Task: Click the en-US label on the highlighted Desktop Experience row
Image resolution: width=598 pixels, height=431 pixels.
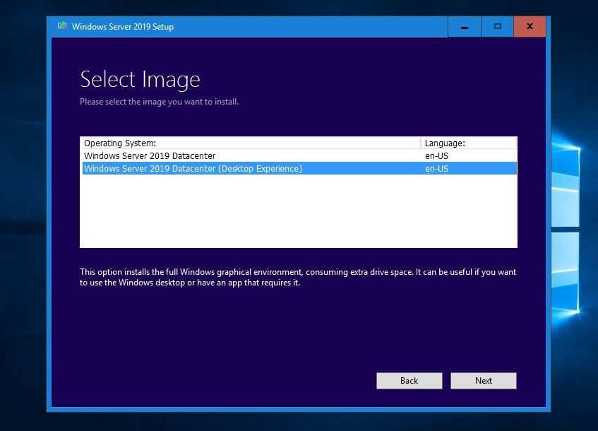Action: coord(436,168)
